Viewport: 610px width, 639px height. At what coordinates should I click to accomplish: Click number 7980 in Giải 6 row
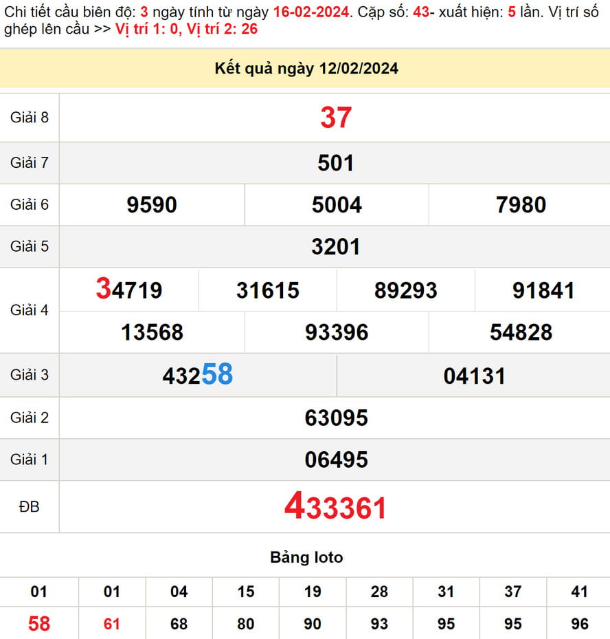(x=521, y=205)
